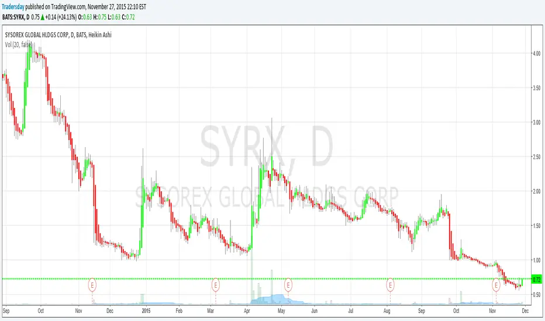Click the L:0.63 low value
This screenshot has width=545, height=321.
pos(114,17)
